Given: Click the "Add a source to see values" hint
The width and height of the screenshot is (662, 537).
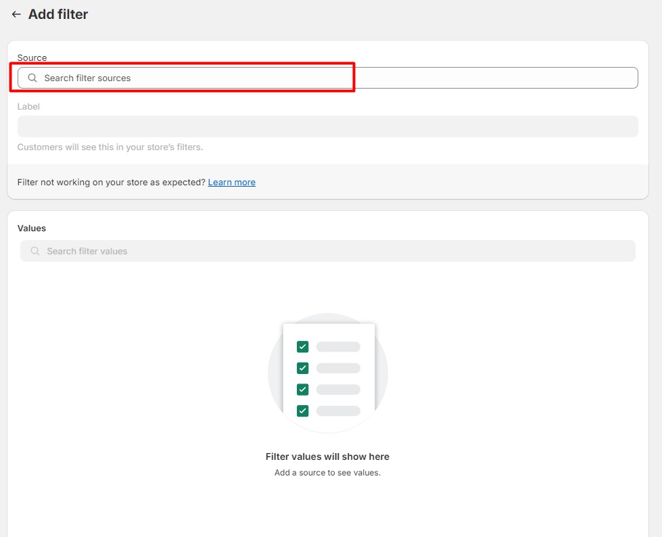Looking at the screenshot, I should click(x=327, y=473).
